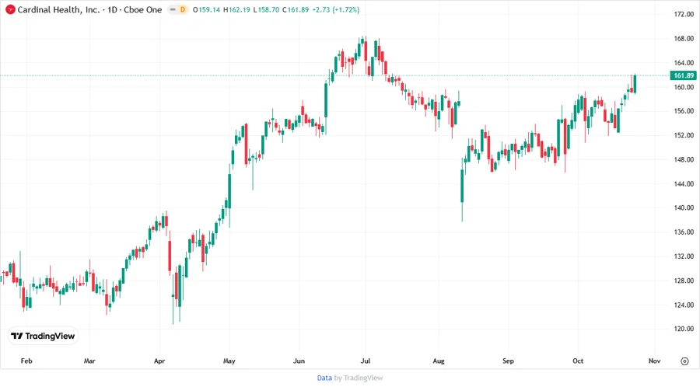Click the open value O159.14
Screen dimensions: 700x387
pos(206,10)
